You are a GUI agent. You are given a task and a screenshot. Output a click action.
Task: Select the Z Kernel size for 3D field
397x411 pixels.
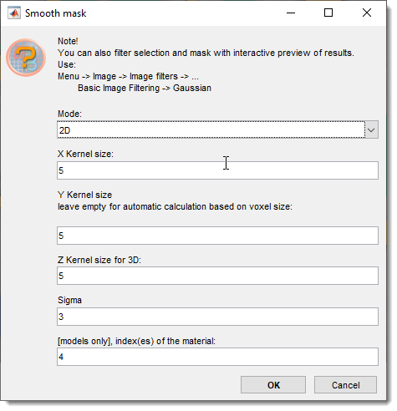(217, 276)
